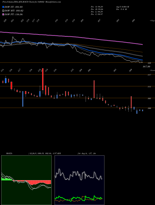Click the magenta DOW PT legend swatch
Image resolution: width=155 pixels, height=205 pixels.
click(x=3, y=14)
